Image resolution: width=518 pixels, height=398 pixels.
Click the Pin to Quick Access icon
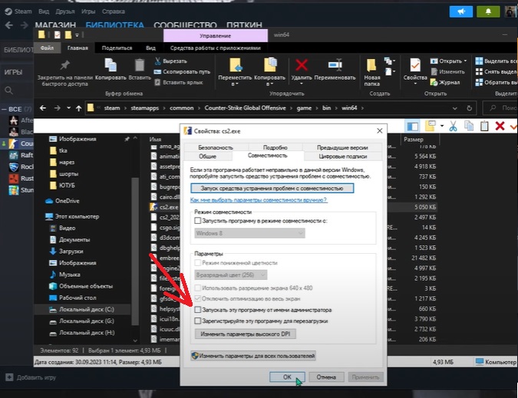[64, 65]
